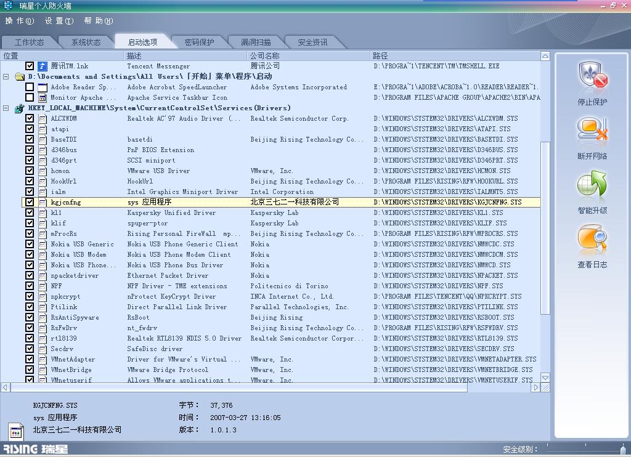Select the RsFwDrv row

(281, 328)
